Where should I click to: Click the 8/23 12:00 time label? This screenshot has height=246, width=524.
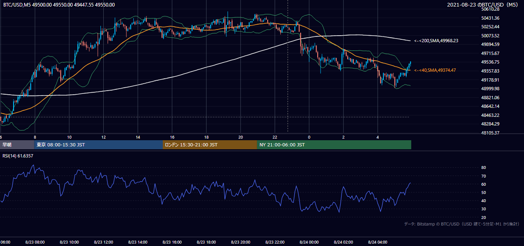pyautogui.click(x=103, y=242)
